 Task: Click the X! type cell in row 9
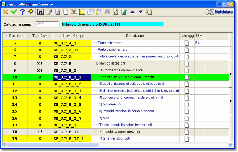pyautogui.click(x=41, y=71)
